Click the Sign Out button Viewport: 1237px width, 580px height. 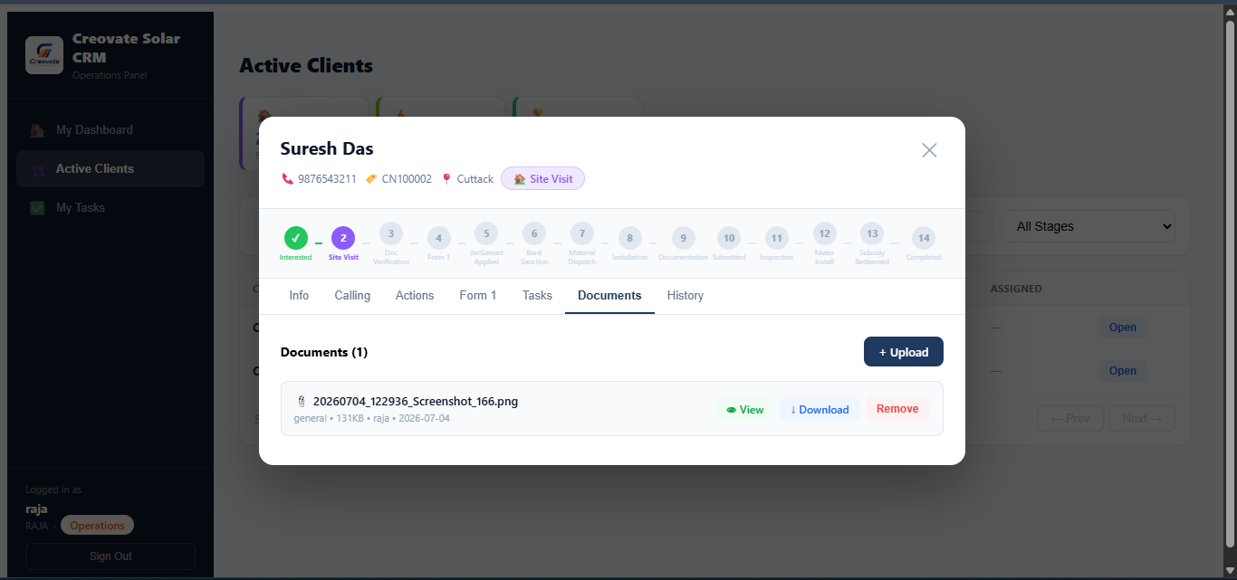110,556
